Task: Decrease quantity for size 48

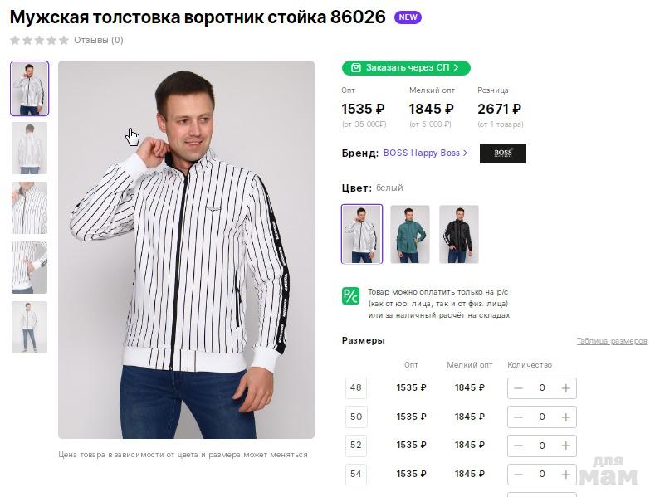Action: click(x=518, y=388)
